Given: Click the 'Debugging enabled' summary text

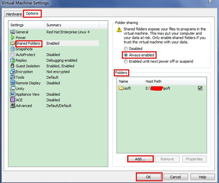Looking at the screenshot, I should point(62,60).
